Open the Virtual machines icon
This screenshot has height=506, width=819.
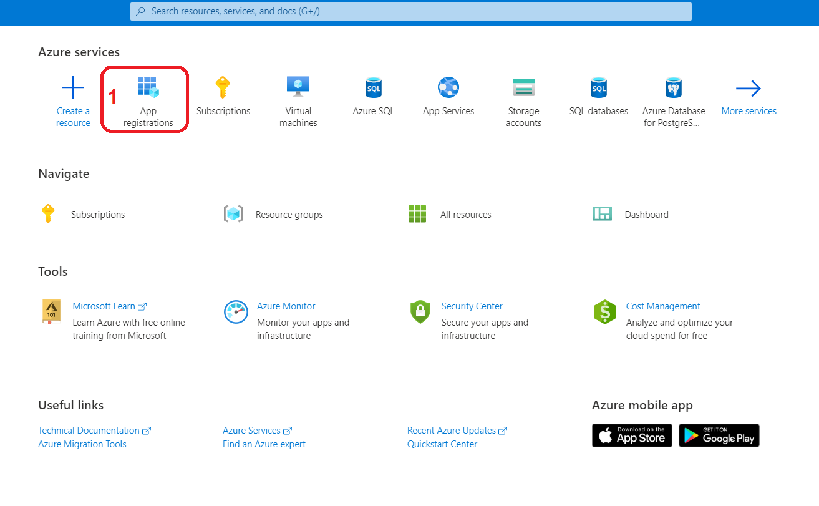298,87
